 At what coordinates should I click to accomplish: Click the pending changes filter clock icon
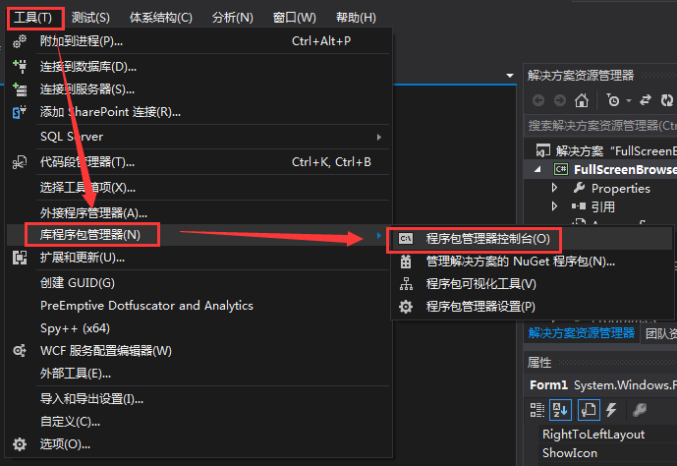[613, 100]
